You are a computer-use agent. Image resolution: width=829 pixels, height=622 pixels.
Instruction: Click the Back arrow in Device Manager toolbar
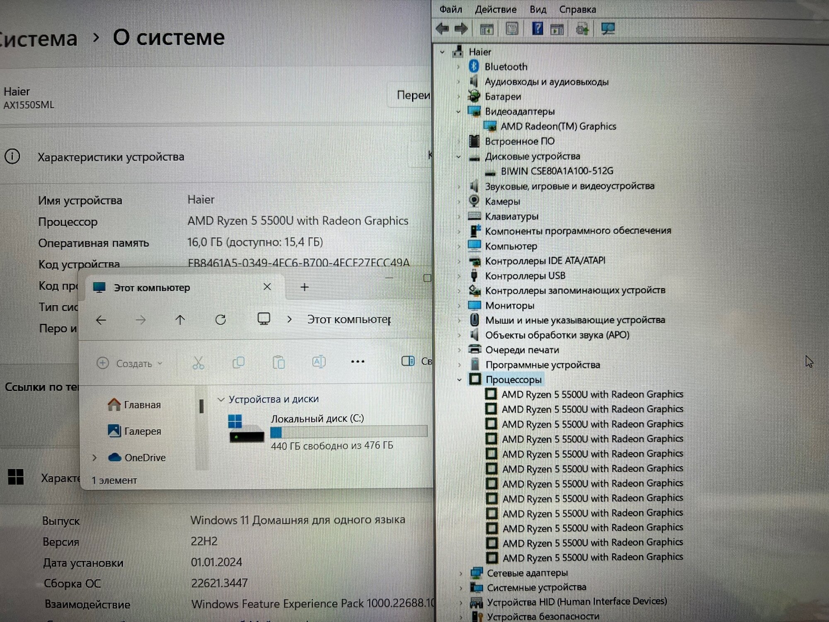click(x=442, y=29)
